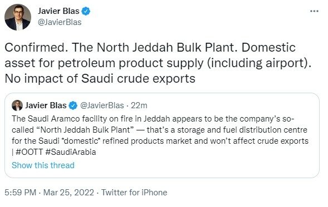Click the quoted text line mentioning domestic refined products
The image size is (328, 207).
pos(160,141)
